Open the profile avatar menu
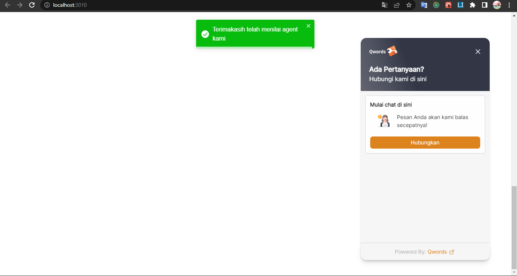517x276 pixels. pos(497,5)
